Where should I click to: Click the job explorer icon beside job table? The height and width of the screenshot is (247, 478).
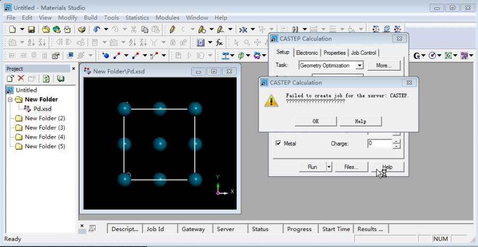tap(92, 228)
